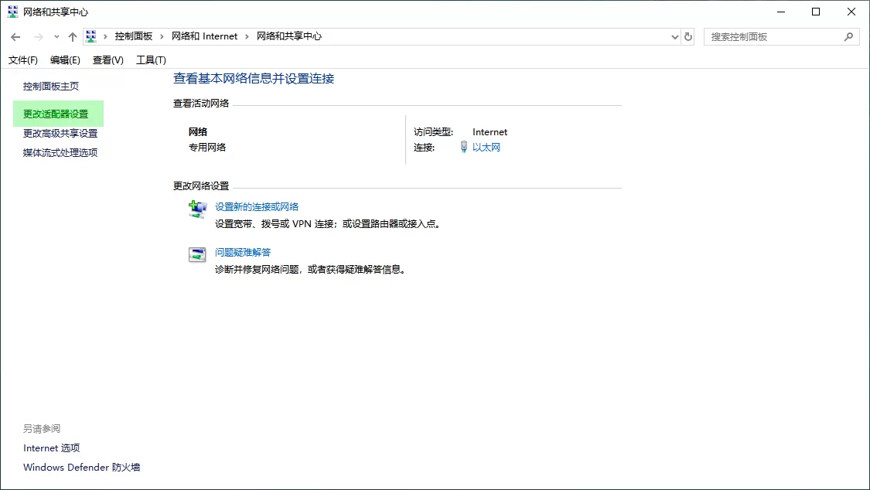Open the address bar history dropdown arrow

click(674, 36)
